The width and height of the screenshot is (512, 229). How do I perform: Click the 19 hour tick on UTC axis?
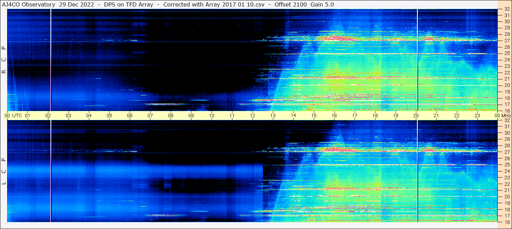pyautogui.click(x=395, y=116)
